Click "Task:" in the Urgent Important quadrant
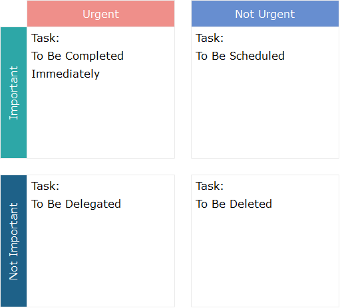Image resolution: width=340 pixels, height=308 pixels. point(45,38)
